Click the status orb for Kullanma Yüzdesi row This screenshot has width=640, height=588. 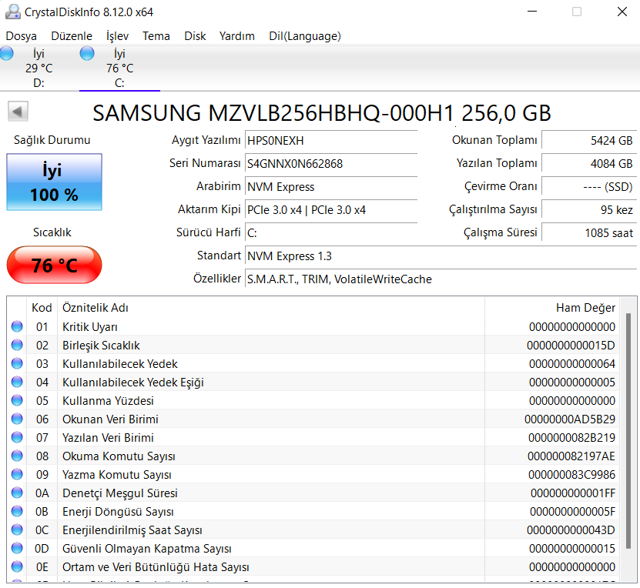[17, 400]
